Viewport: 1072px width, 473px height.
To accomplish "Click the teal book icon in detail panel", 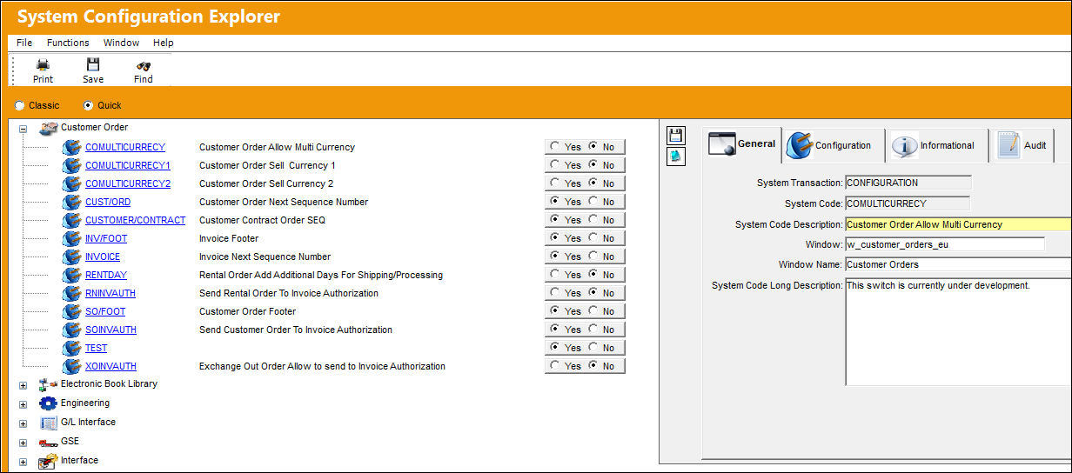I will coord(676,156).
